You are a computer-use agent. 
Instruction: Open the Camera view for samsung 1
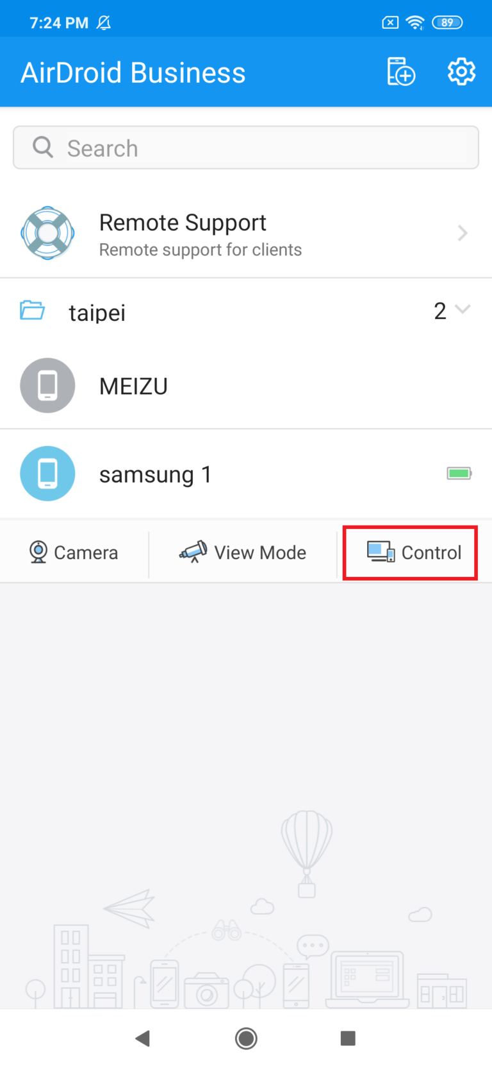(x=74, y=552)
